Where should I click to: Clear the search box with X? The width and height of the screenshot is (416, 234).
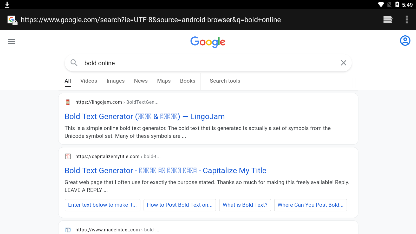point(343,63)
